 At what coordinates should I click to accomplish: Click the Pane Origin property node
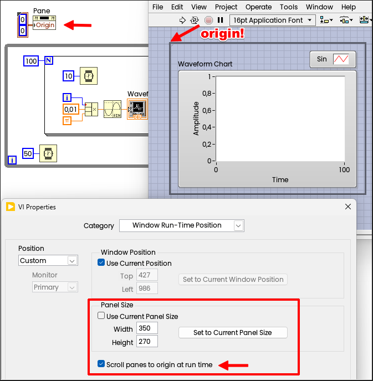pos(44,23)
